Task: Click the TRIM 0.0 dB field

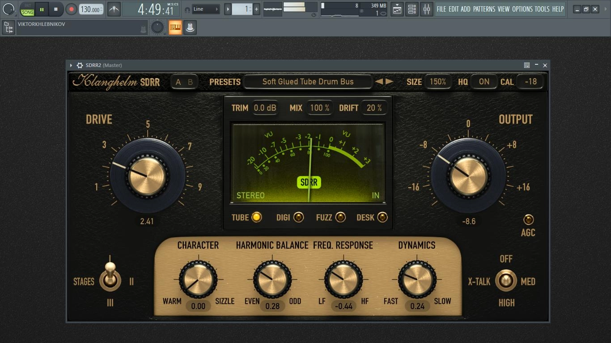Action: click(265, 108)
